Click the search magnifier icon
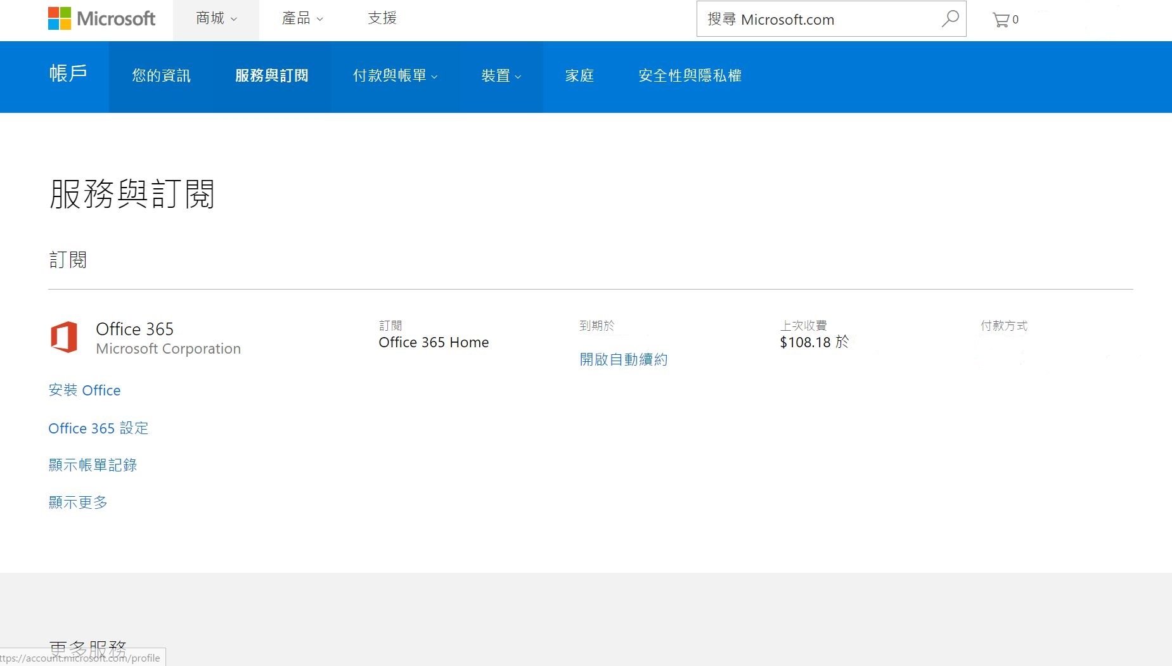This screenshot has height=666, width=1172. (950, 19)
